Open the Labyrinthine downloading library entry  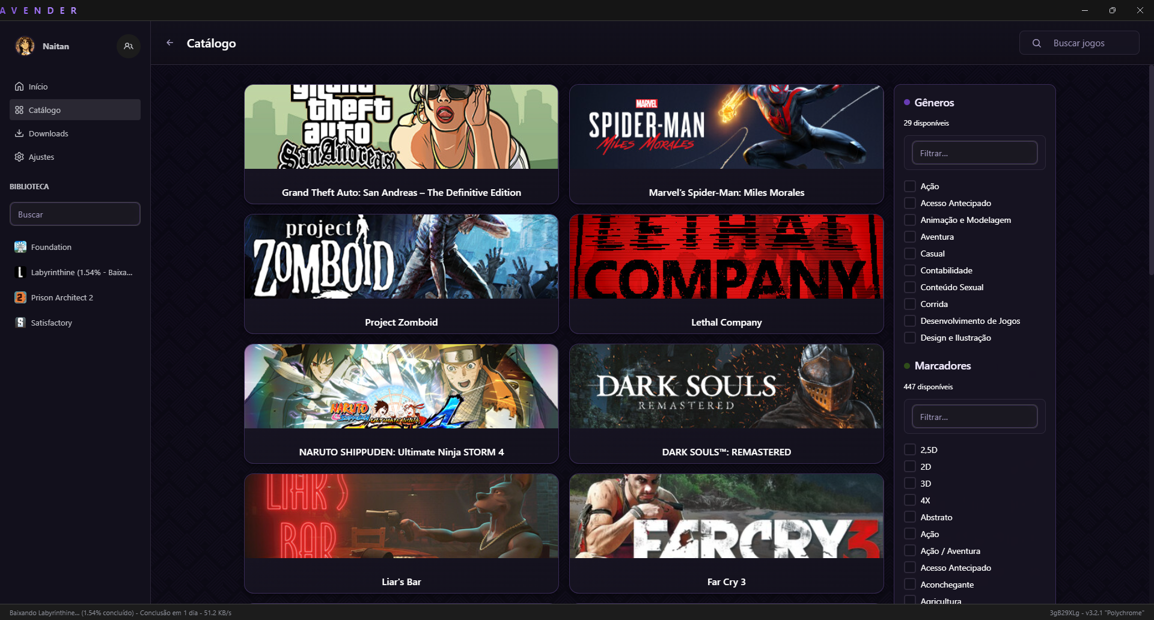click(75, 272)
